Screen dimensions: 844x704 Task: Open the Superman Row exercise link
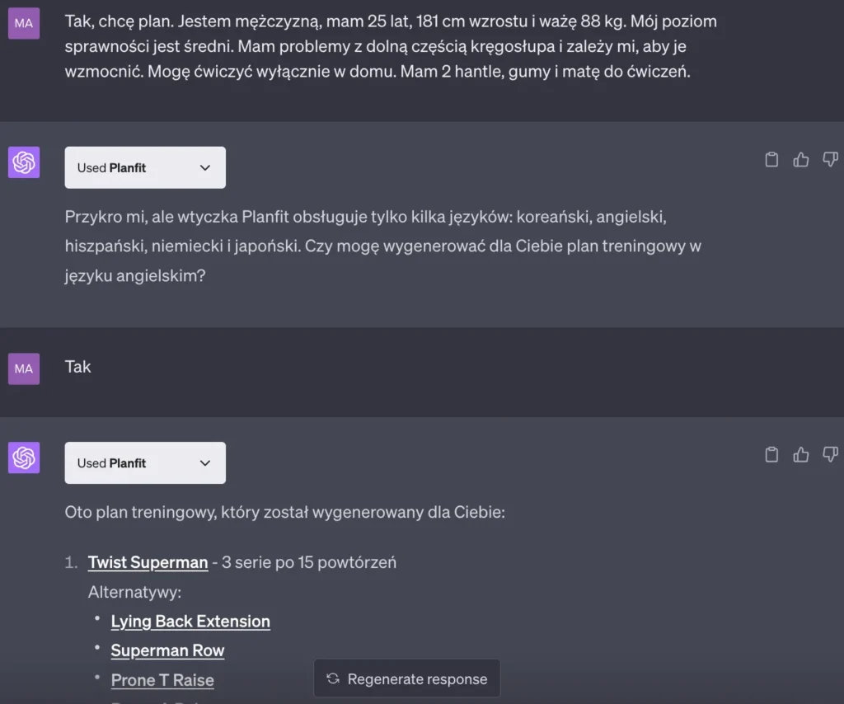coord(167,650)
